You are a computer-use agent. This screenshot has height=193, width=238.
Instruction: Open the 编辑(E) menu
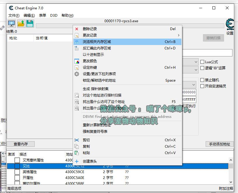point(29,15)
